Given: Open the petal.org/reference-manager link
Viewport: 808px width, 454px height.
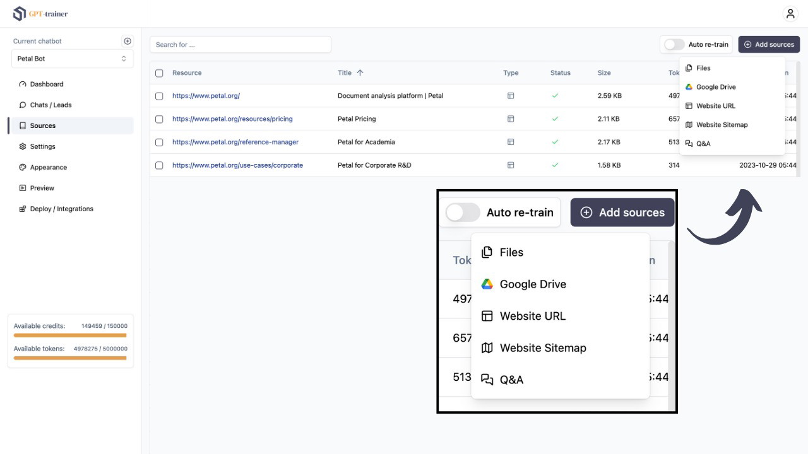Looking at the screenshot, I should click(x=235, y=143).
